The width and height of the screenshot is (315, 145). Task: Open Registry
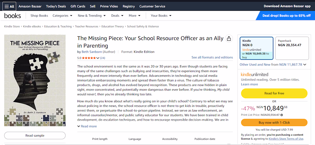[129, 6]
